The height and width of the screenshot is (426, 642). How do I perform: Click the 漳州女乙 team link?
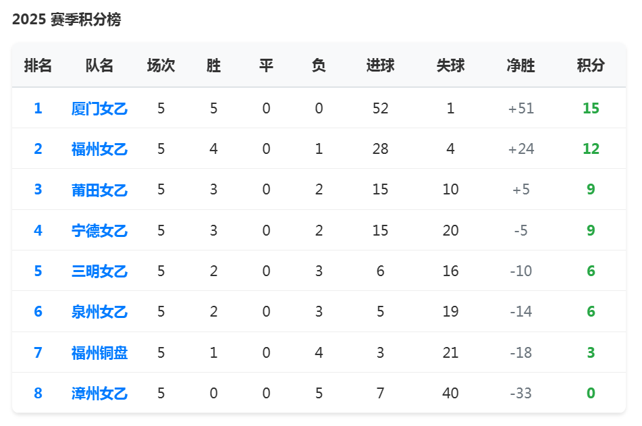(x=99, y=393)
